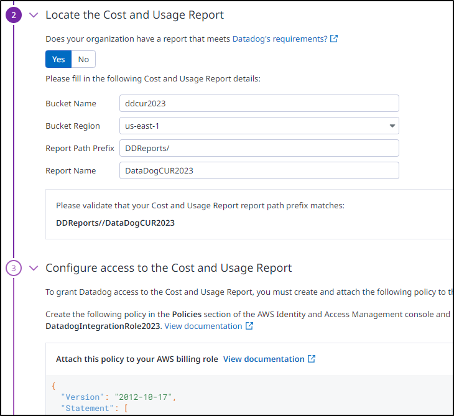Click the Report Name field with DataDogCUR2023
Viewport: 454px width, 416px height.
click(x=259, y=170)
